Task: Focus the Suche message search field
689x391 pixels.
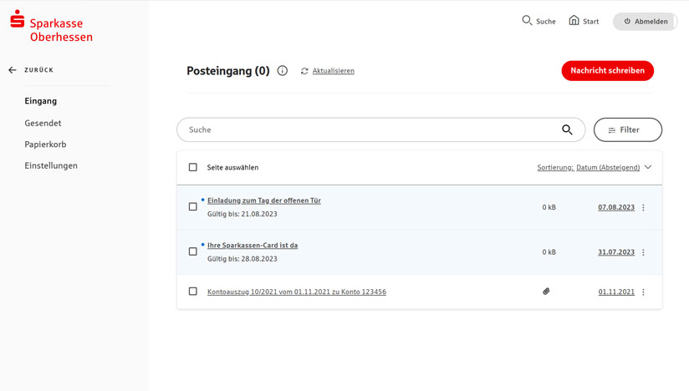Action: pyautogui.click(x=380, y=129)
